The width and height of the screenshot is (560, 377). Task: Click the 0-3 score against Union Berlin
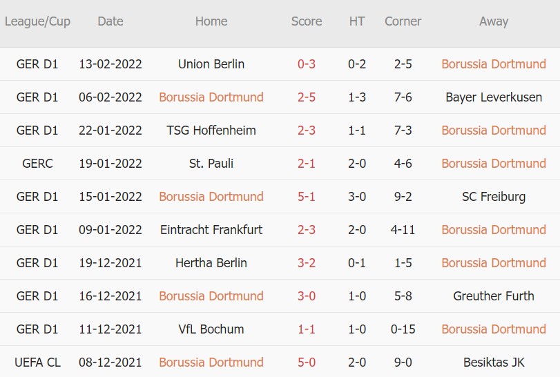coord(307,64)
